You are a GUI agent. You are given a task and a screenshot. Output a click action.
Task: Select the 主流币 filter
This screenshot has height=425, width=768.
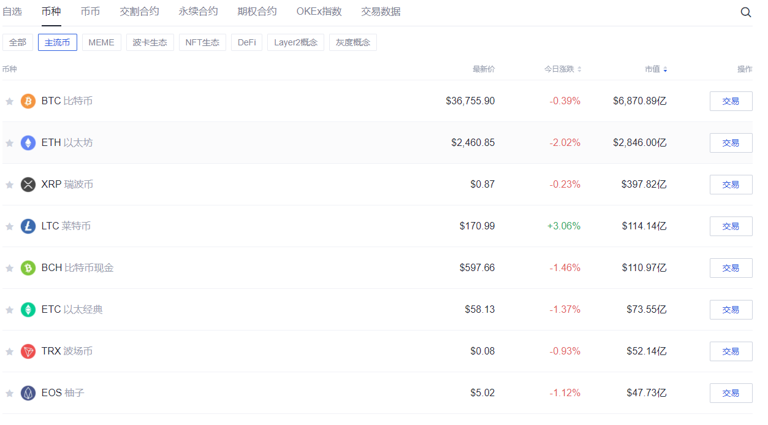tap(58, 42)
